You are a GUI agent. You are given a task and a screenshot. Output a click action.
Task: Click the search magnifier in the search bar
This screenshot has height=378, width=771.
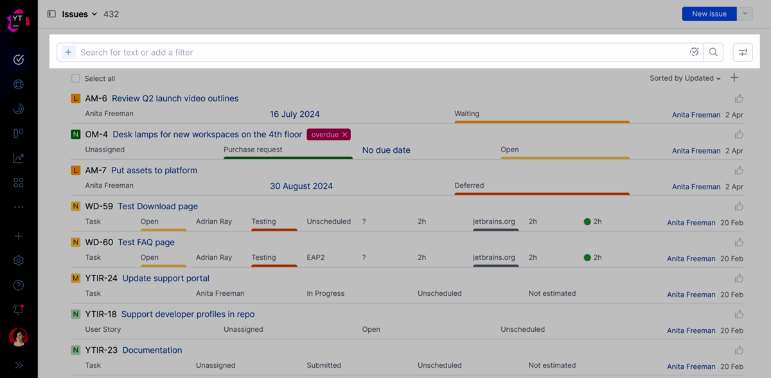pos(713,52)
